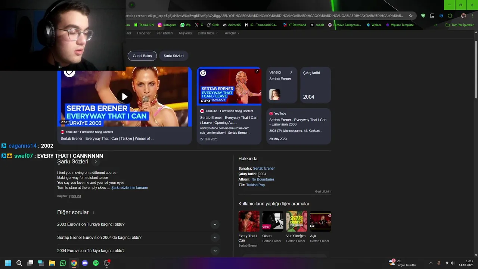This screenshot has width=478, height=269.
Task: Bookmark this page with the star icon
Action: click(x=411, y=16)
